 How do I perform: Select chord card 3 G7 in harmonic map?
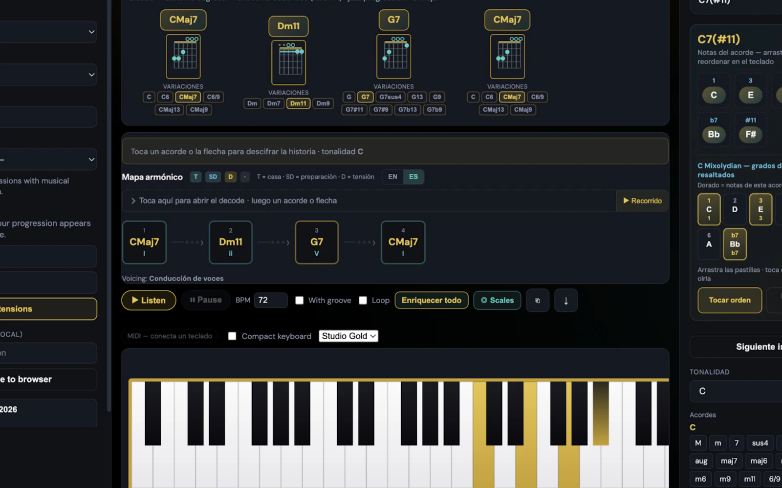317,243
